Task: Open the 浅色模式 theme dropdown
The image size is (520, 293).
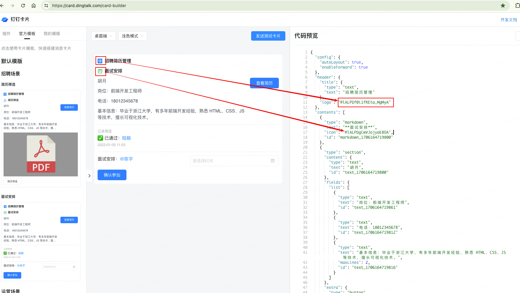Action: pos(133,36)
